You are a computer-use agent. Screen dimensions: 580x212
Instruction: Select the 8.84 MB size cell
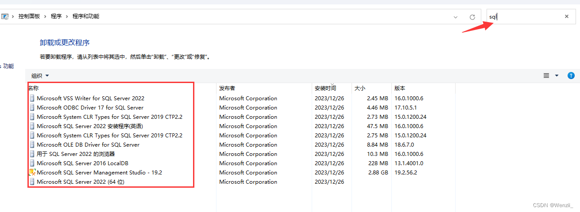click(378, 145)
